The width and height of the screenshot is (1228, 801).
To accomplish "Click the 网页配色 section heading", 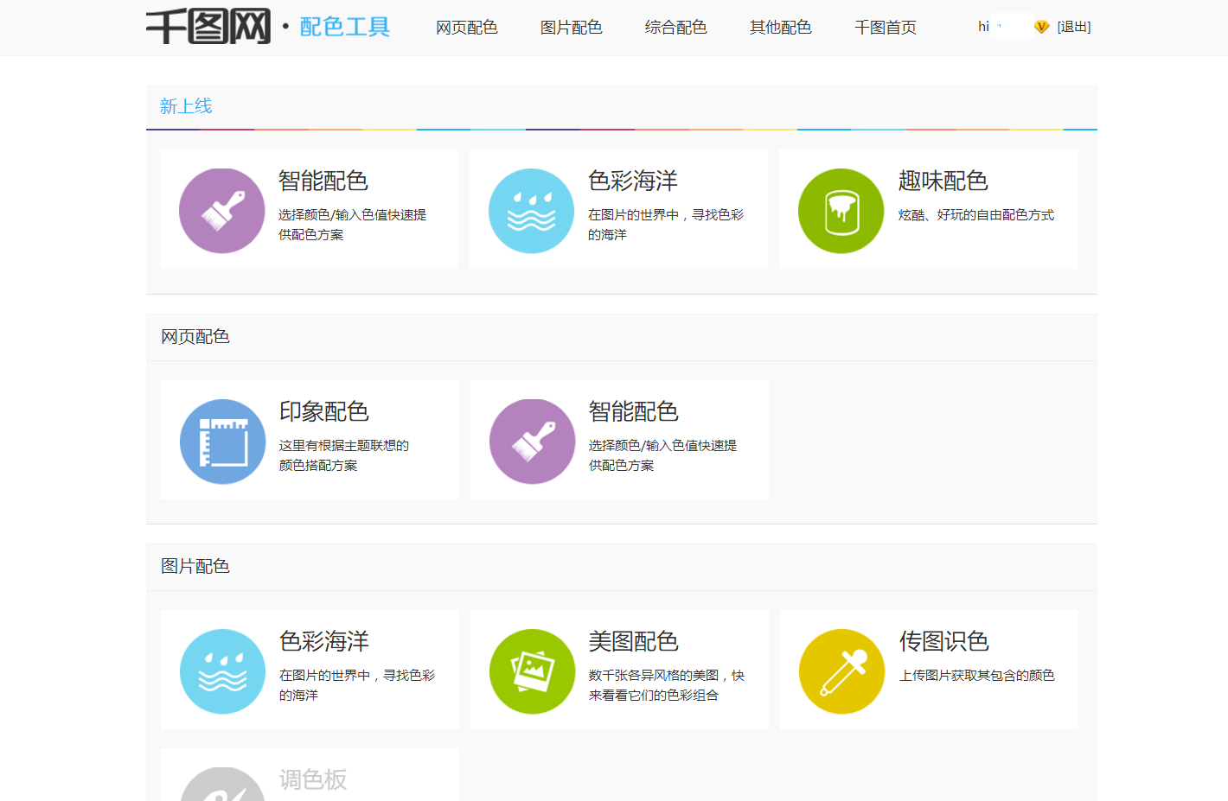I will click(x=195, y=337).
